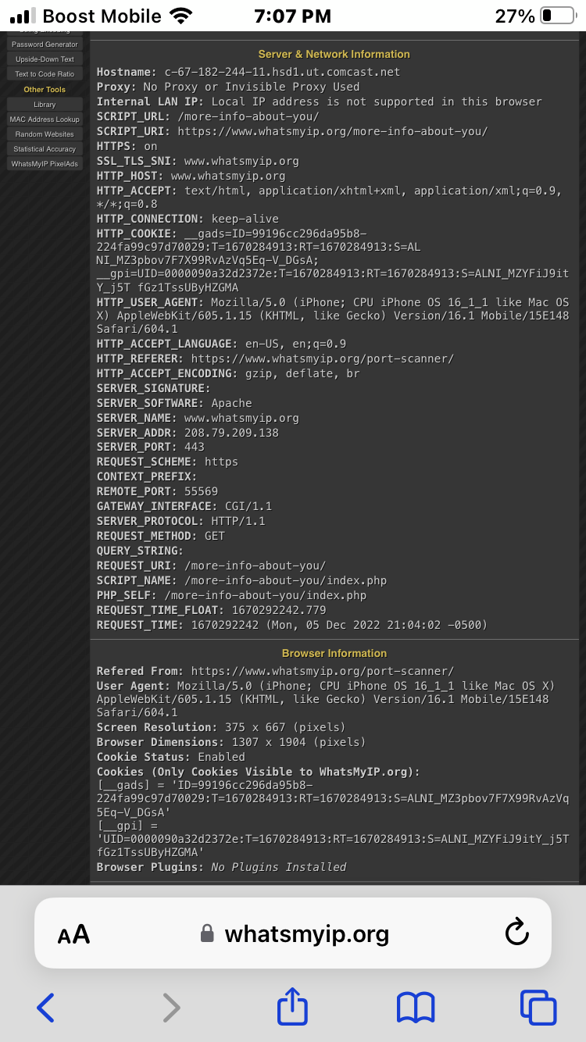The height and width of the screenshot is (1042, 586).
Task: Open page settings via the AA icon
Action: (x=73, y=933)
